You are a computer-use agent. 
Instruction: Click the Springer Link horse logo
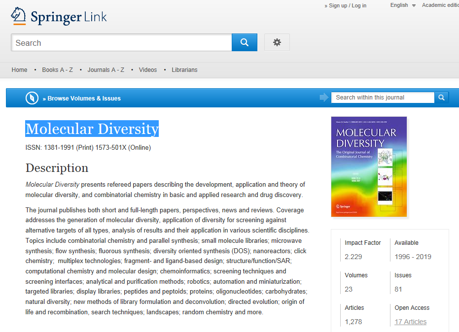pos(19,16)
